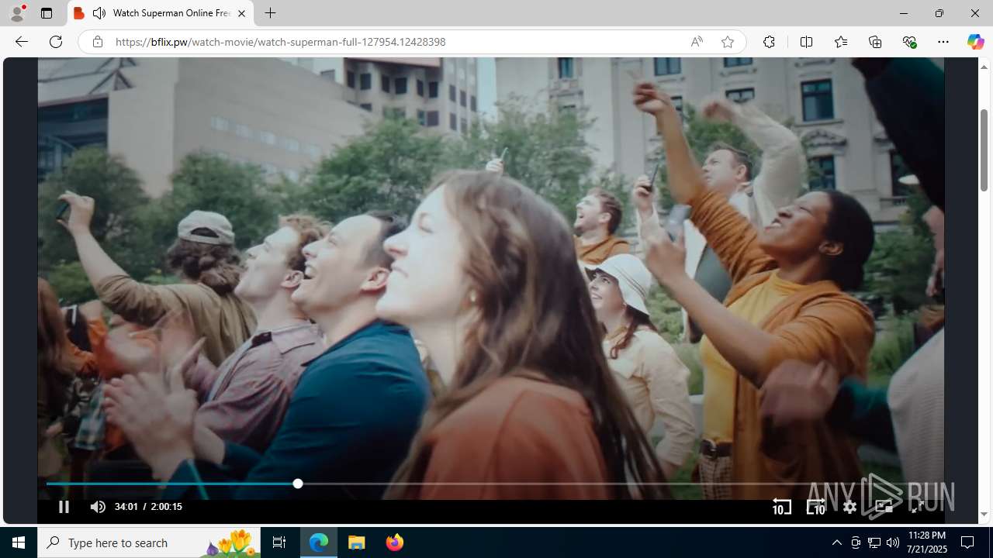Close the Watch Superman tab
The height and width of the screenshot is (558, 993).
pyautogui.click(x=241, y=13)
